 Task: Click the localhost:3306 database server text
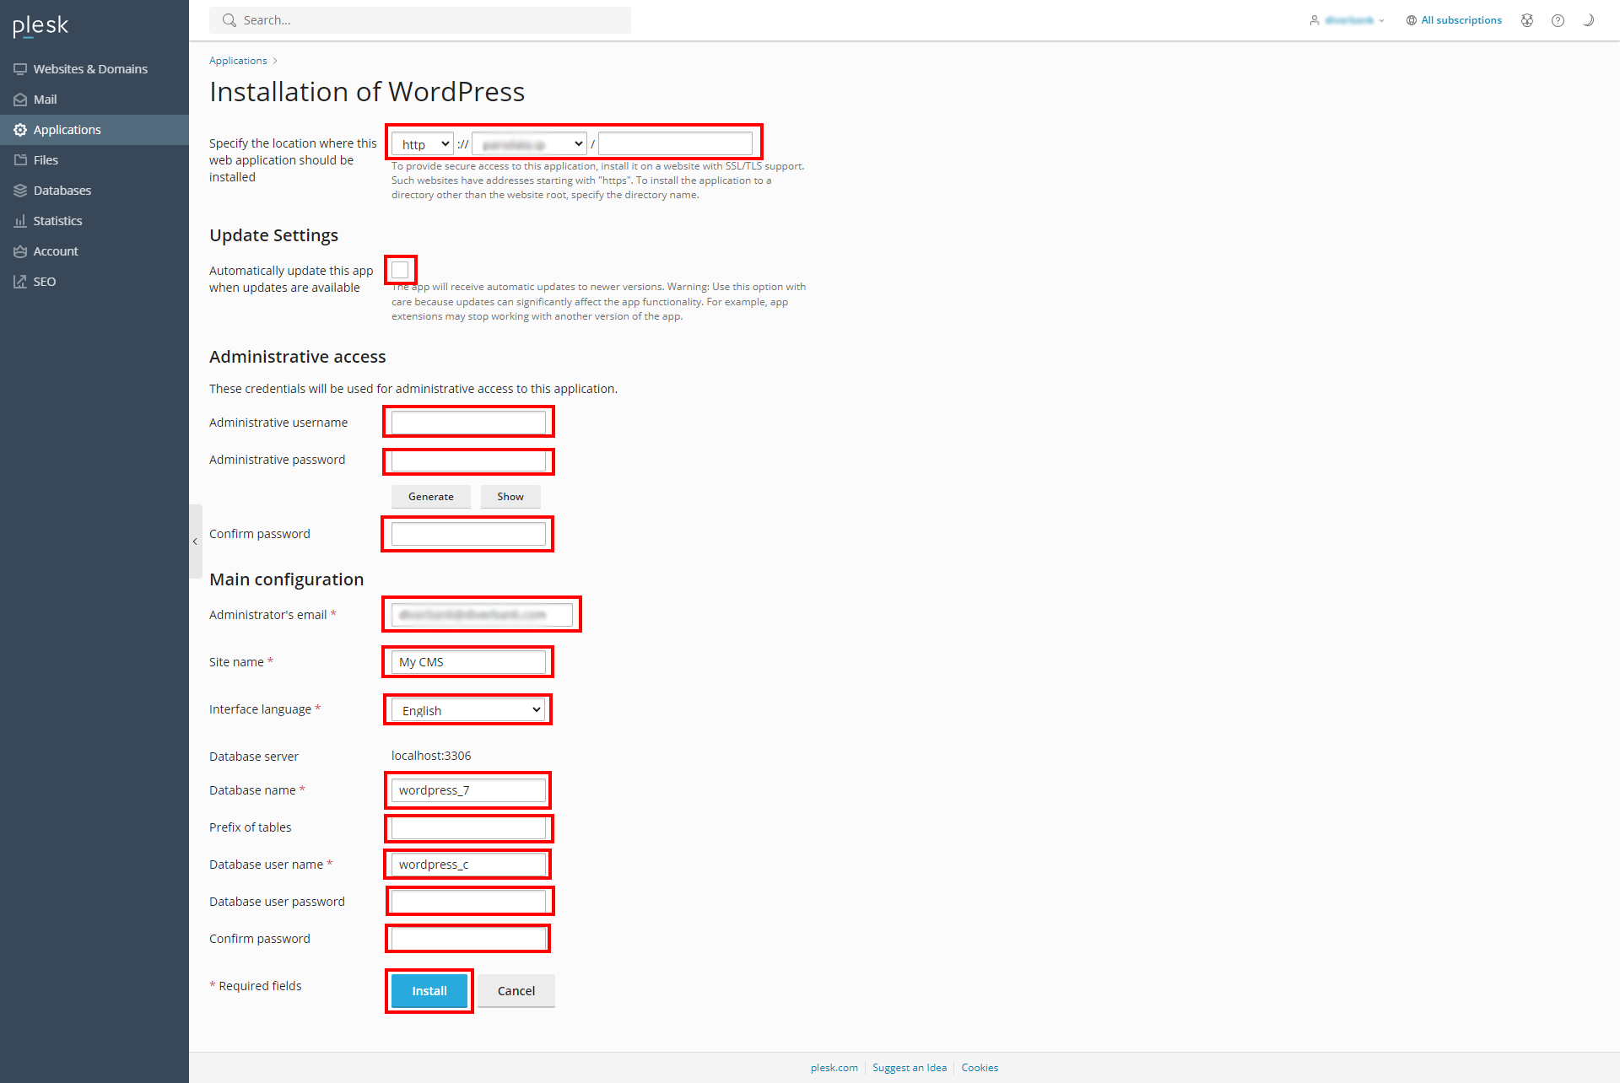431,756
